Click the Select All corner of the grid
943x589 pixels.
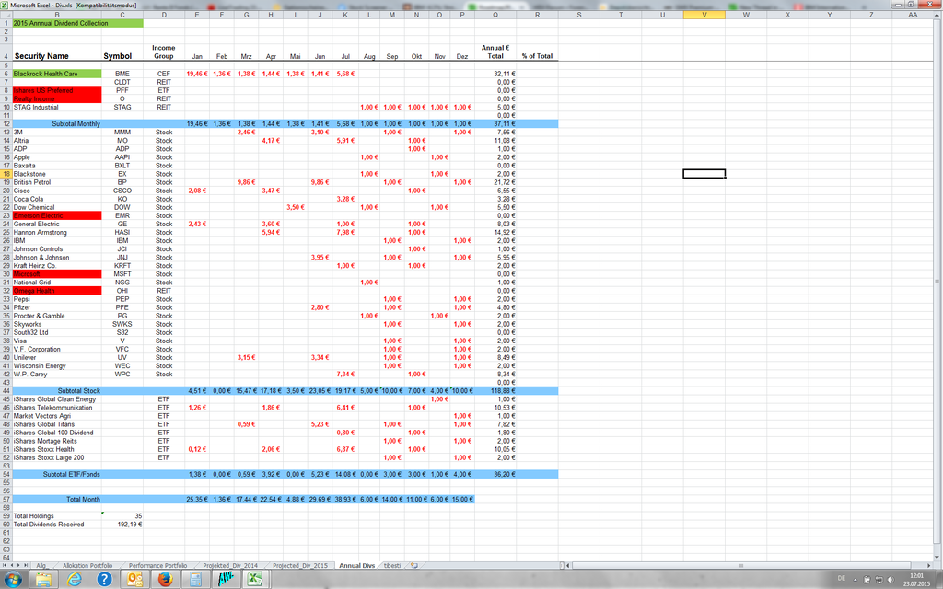tap(6, 15)
